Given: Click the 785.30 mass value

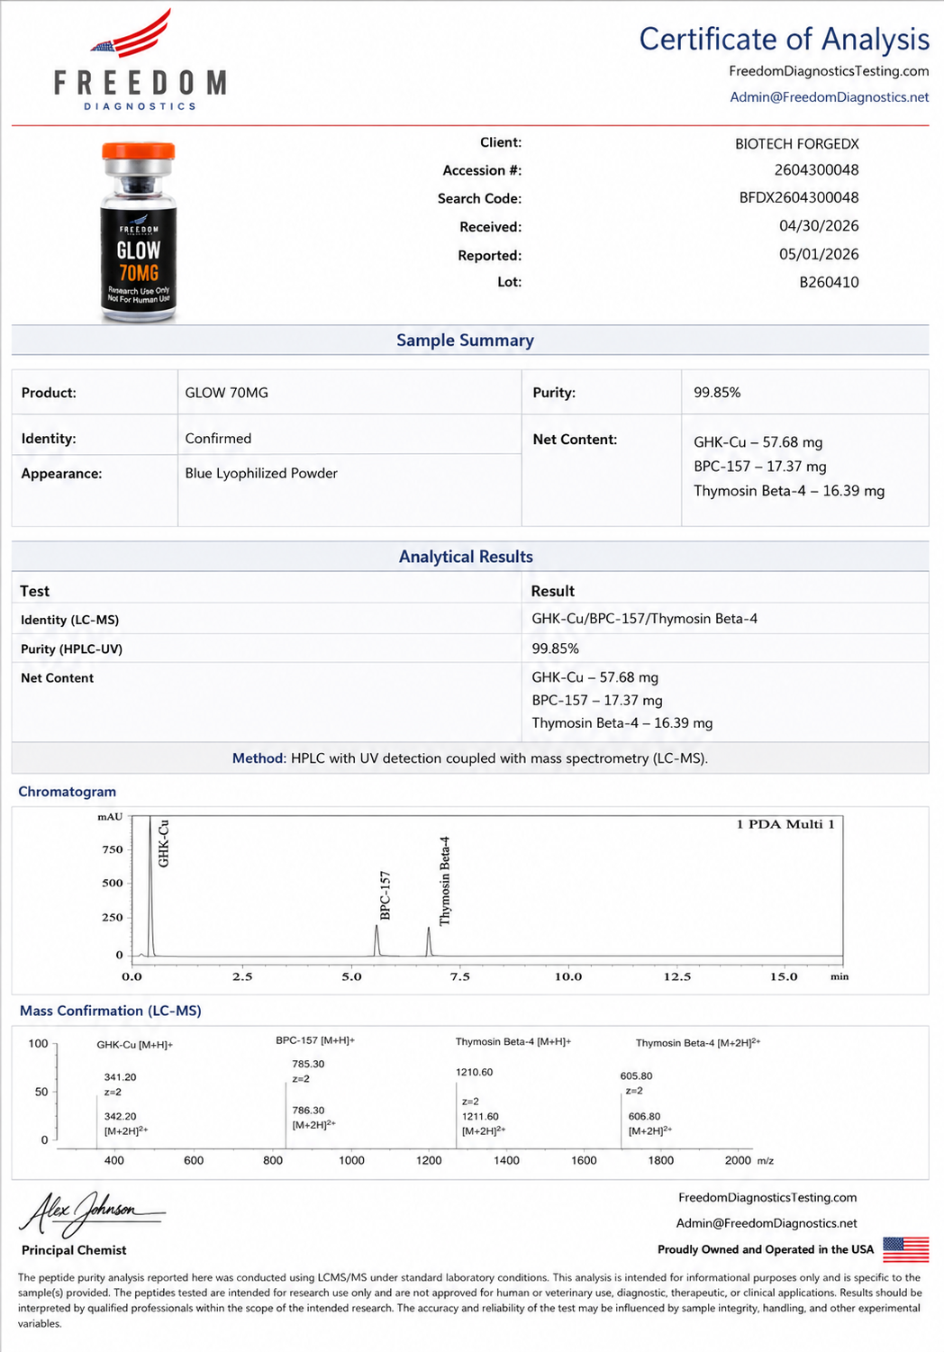Looking at the screenshot, I should 308,1064.
